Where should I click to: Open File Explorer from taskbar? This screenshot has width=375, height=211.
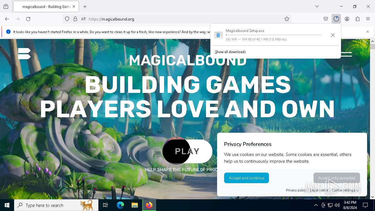click(134, 205)
